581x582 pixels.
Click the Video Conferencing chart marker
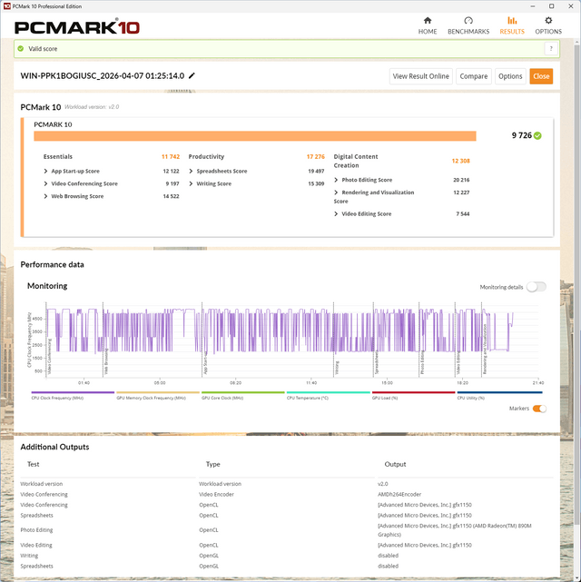coord(49,356)
